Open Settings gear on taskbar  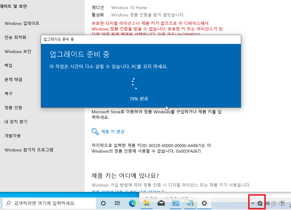click(204, 203)
